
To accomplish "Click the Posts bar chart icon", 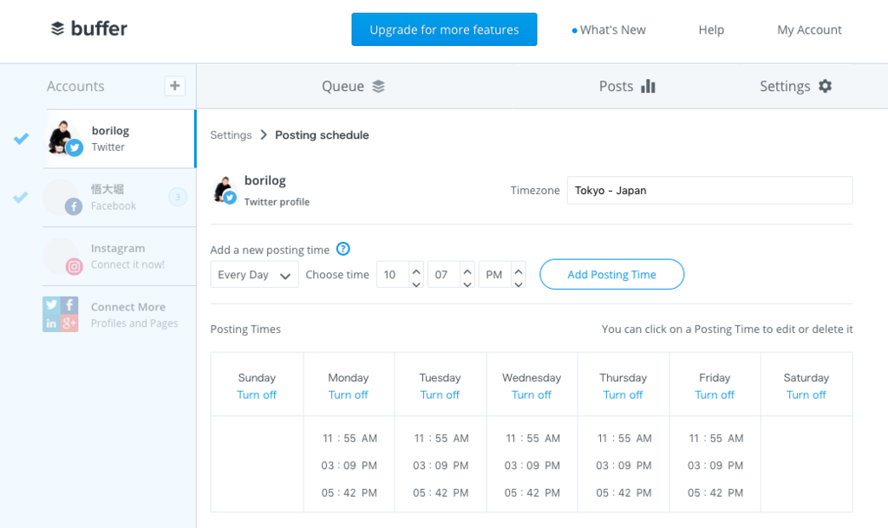I will pos(648,86).
